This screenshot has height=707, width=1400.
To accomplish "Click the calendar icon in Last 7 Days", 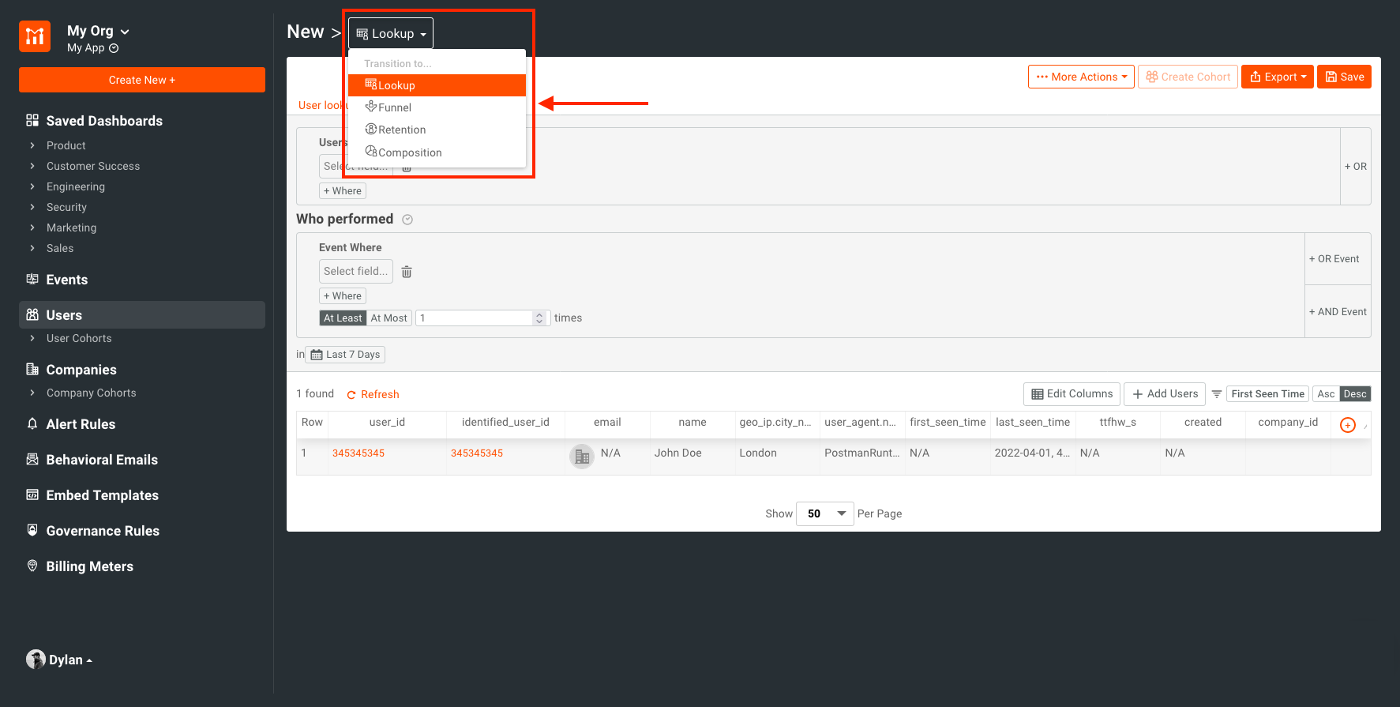I will (x=317, y=355).
